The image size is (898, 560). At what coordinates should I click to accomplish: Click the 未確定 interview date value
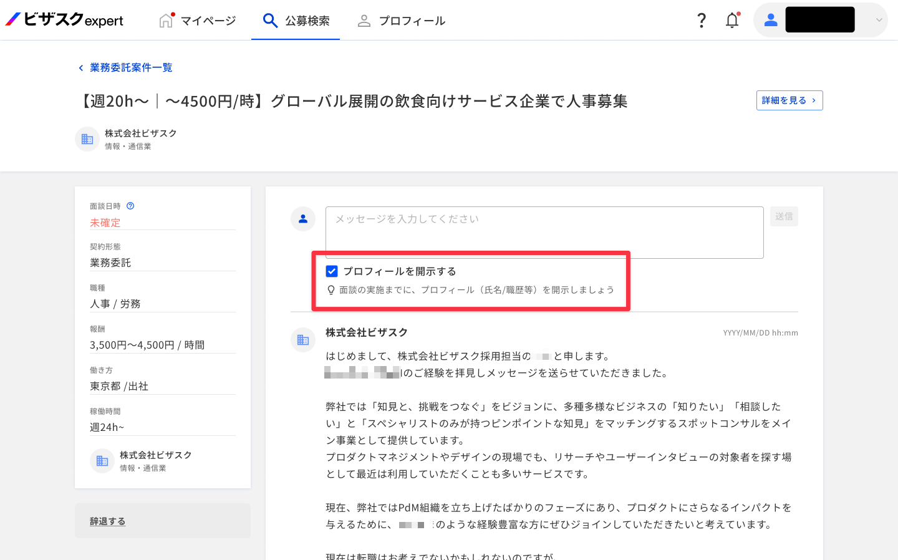[x=105, y=223]
